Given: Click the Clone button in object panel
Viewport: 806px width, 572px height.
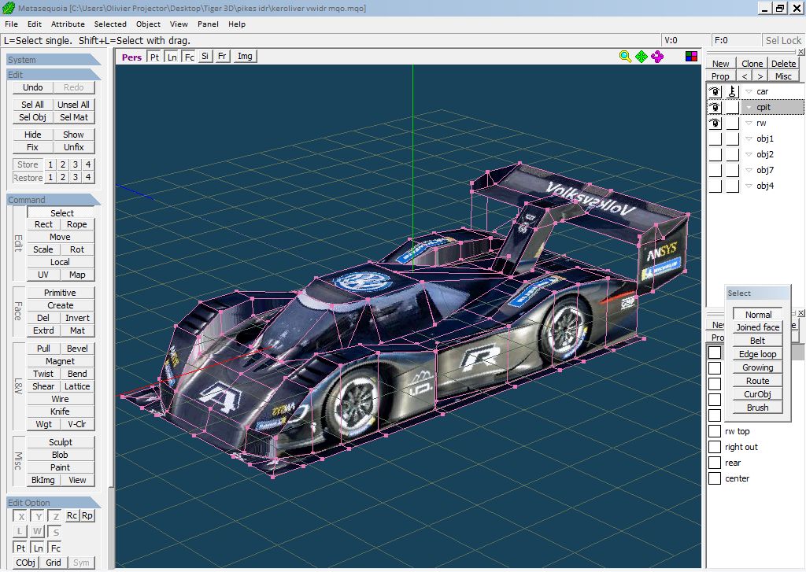Looking at the screenshot, I should coord(752,64).
